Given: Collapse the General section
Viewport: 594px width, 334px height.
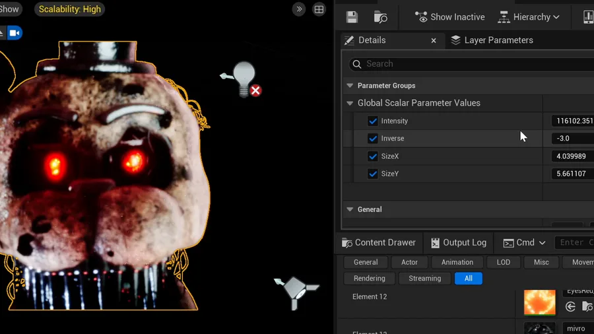Looking at the screenshot, I should pyautogui.click(x=350, y=209).
